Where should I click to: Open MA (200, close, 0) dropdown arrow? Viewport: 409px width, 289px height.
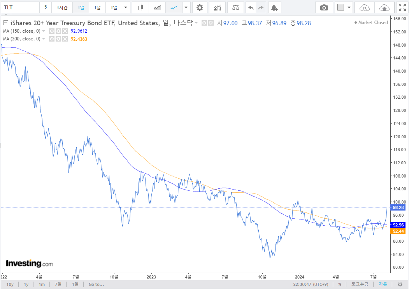[44, 39]
